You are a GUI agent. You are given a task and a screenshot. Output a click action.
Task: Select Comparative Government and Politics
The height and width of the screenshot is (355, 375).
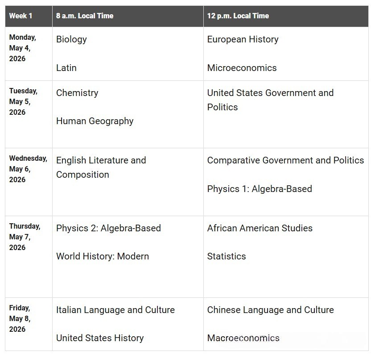click(285, 160)
